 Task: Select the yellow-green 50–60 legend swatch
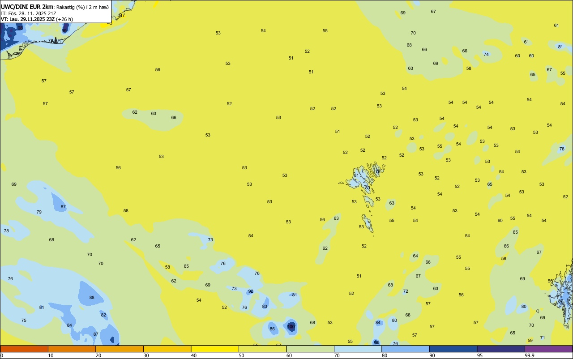coord(263,349)
